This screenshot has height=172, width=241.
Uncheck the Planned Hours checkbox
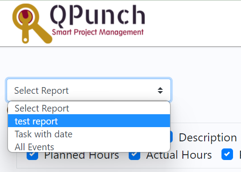(x=32, y=156)
